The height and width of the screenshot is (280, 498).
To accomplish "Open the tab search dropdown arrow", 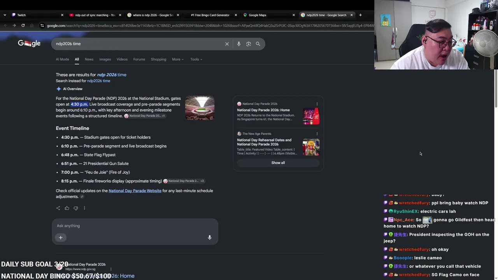I will (x=5, y=15).
